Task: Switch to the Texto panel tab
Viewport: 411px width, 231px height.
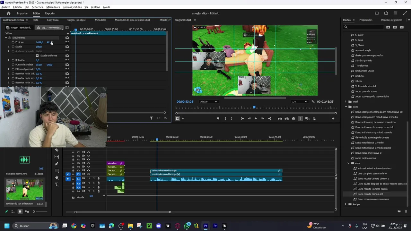Action: coord(35,20)
